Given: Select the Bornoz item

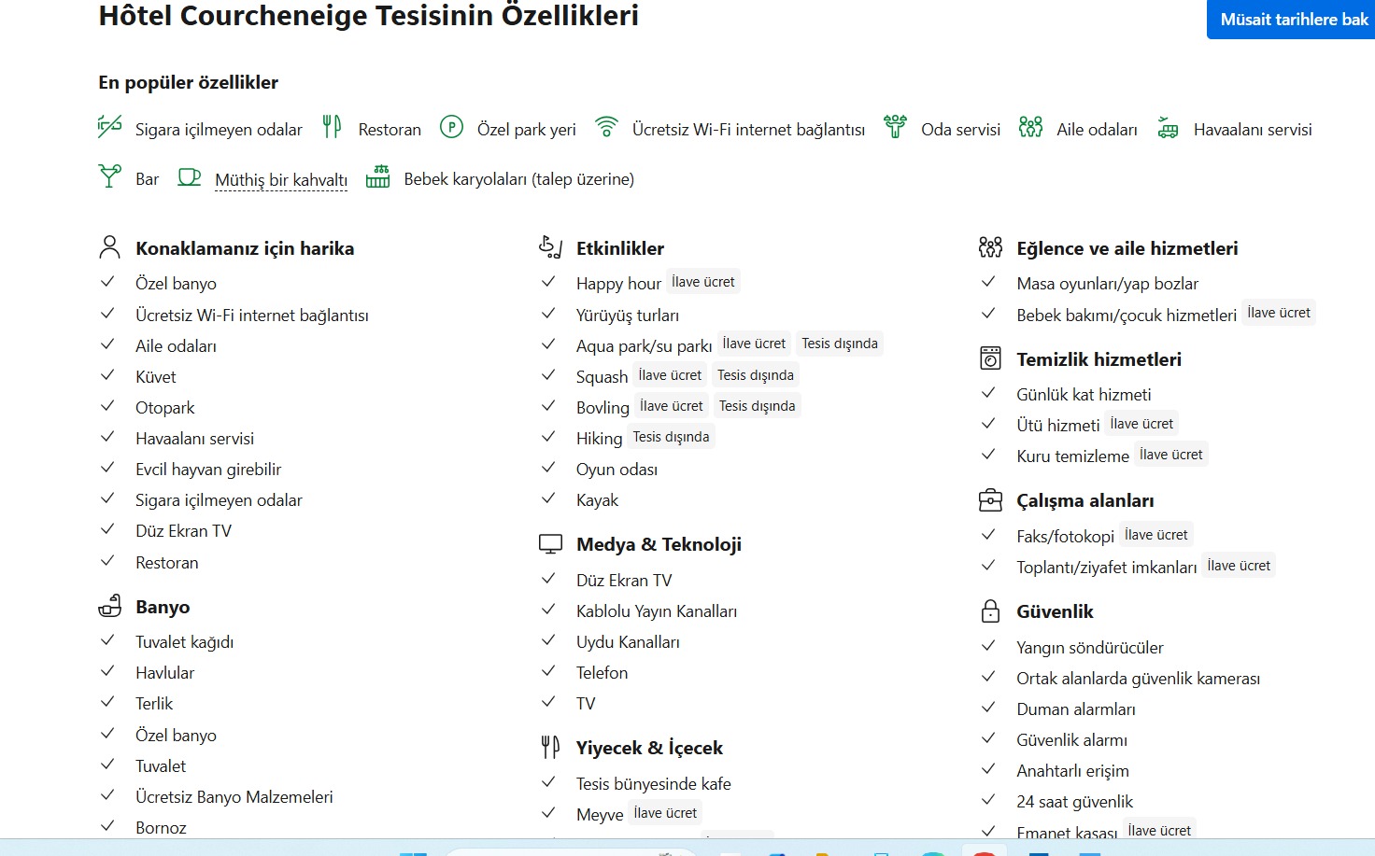Looking at the screenshot, I should 161,827.
